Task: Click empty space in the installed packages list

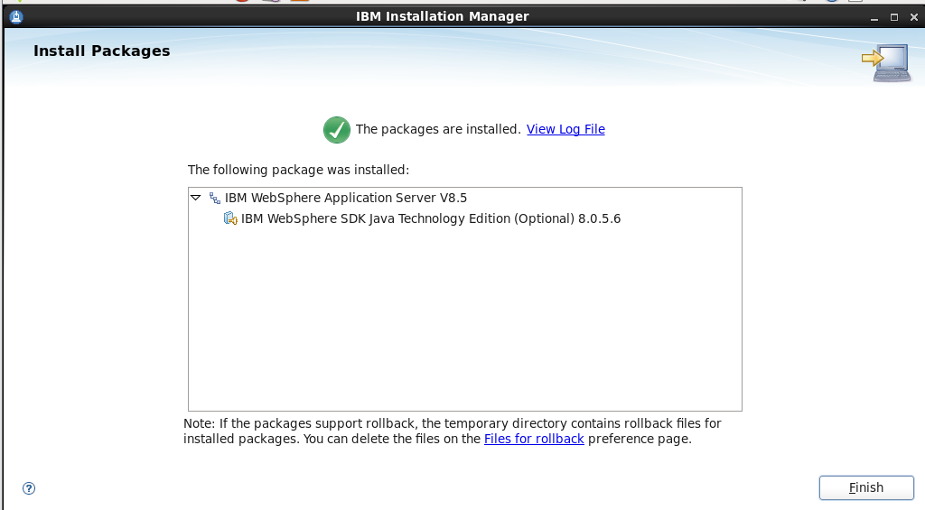Action: [x=464, y=325]
